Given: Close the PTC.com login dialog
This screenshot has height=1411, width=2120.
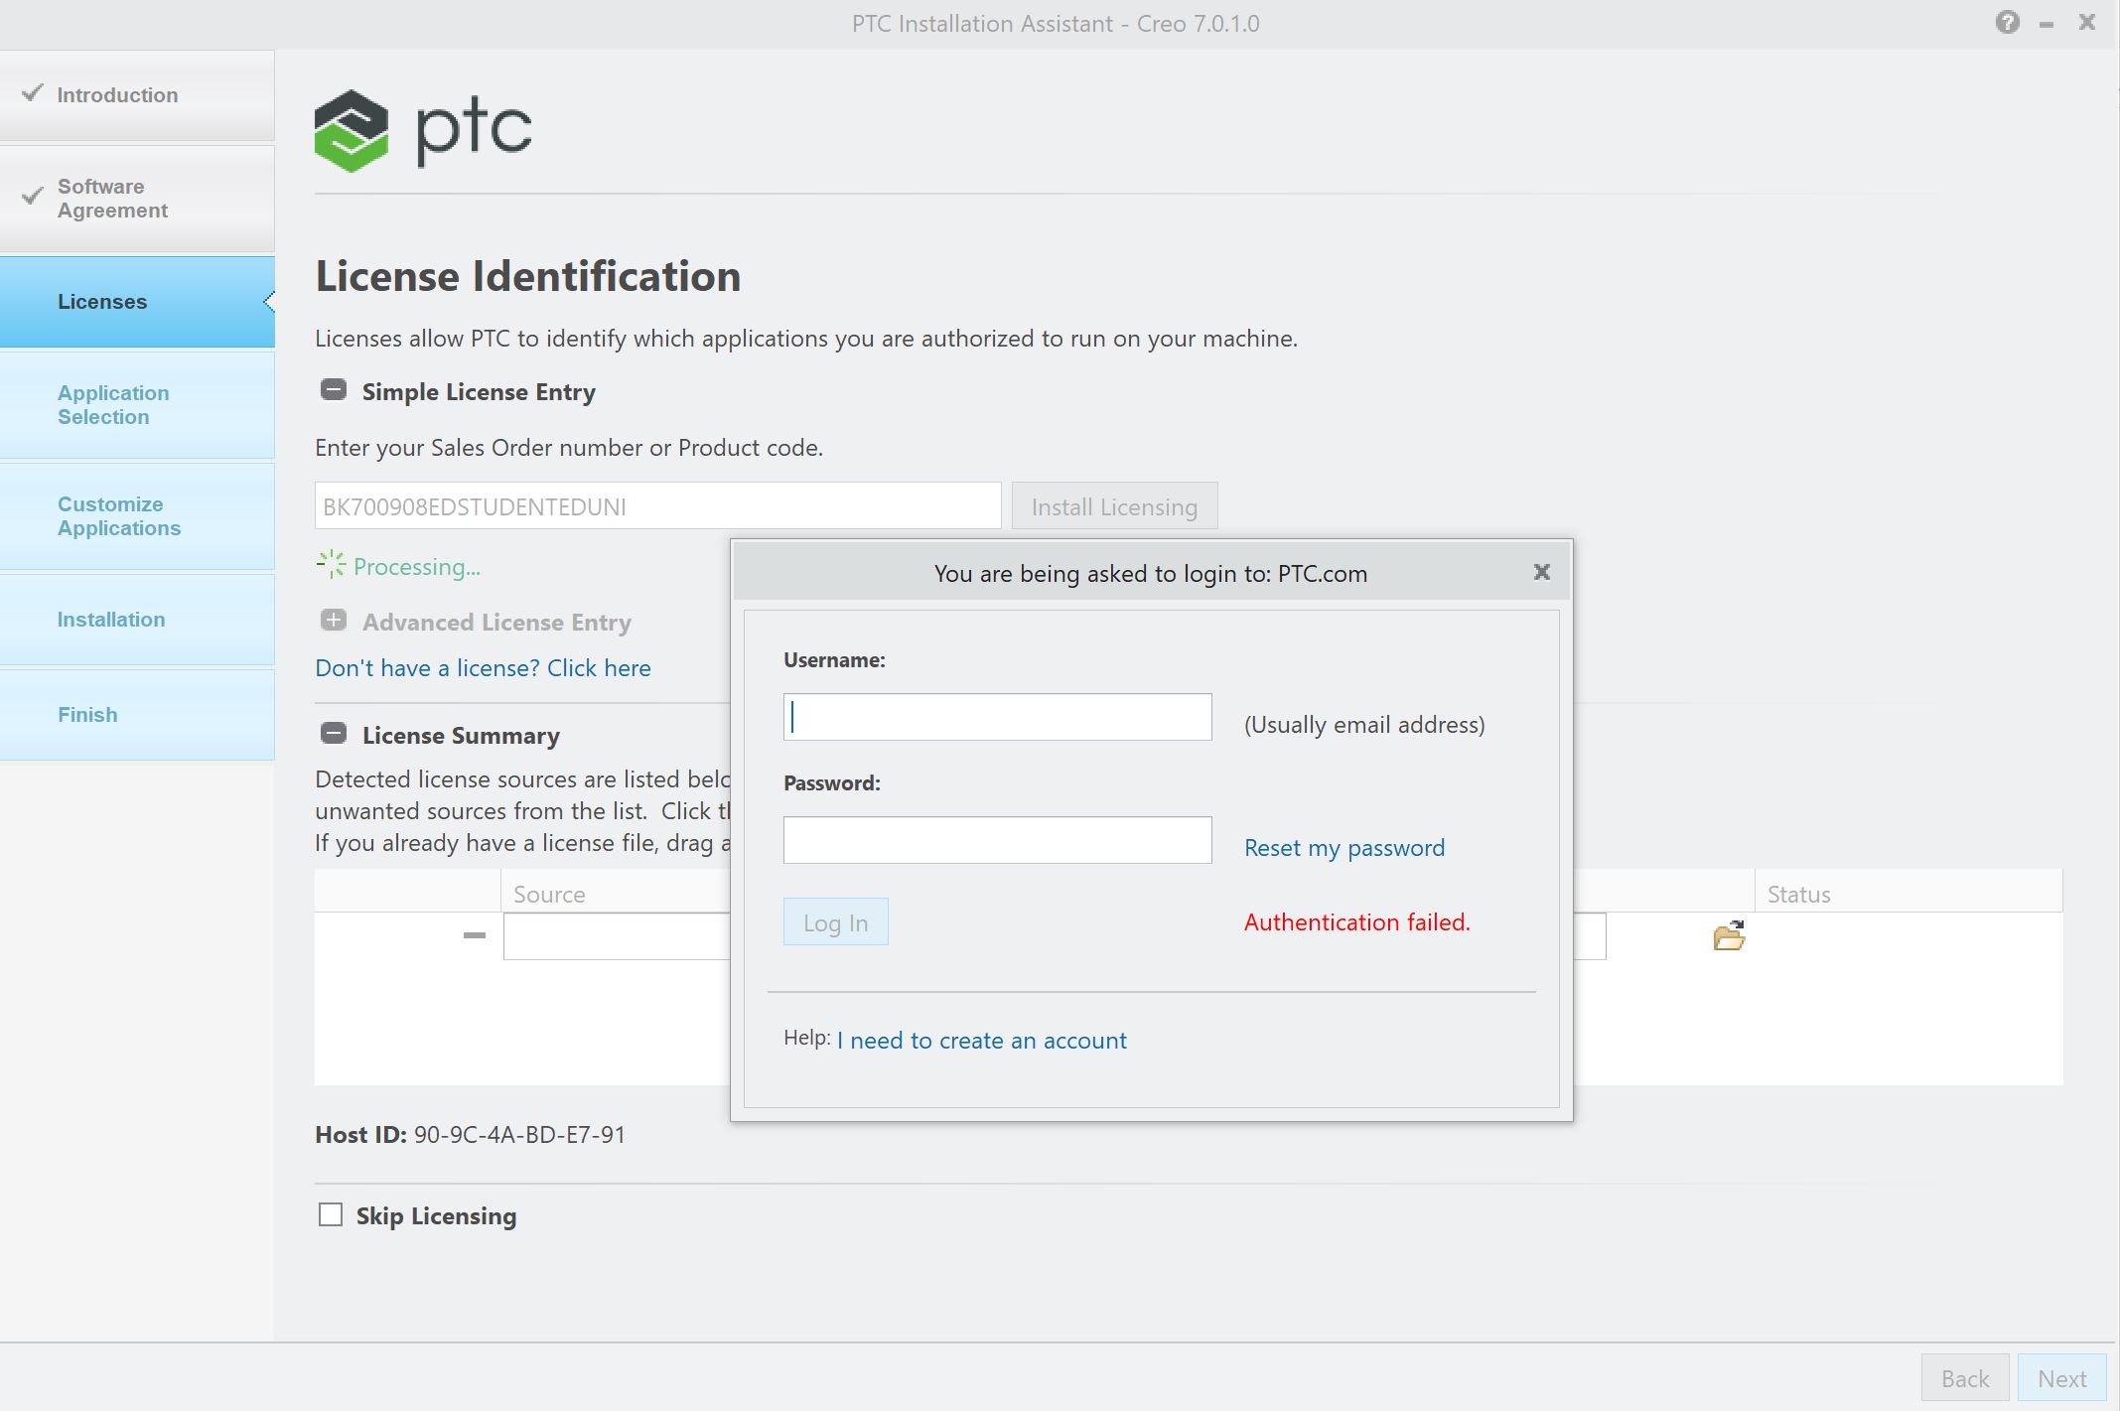Looking at the screenshot, I should (x=1540, y=572).
